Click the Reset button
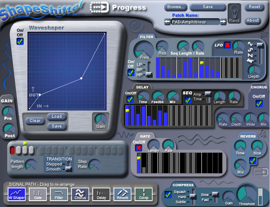This screenshot has height=207, width=270. click(x=254, y=7)
